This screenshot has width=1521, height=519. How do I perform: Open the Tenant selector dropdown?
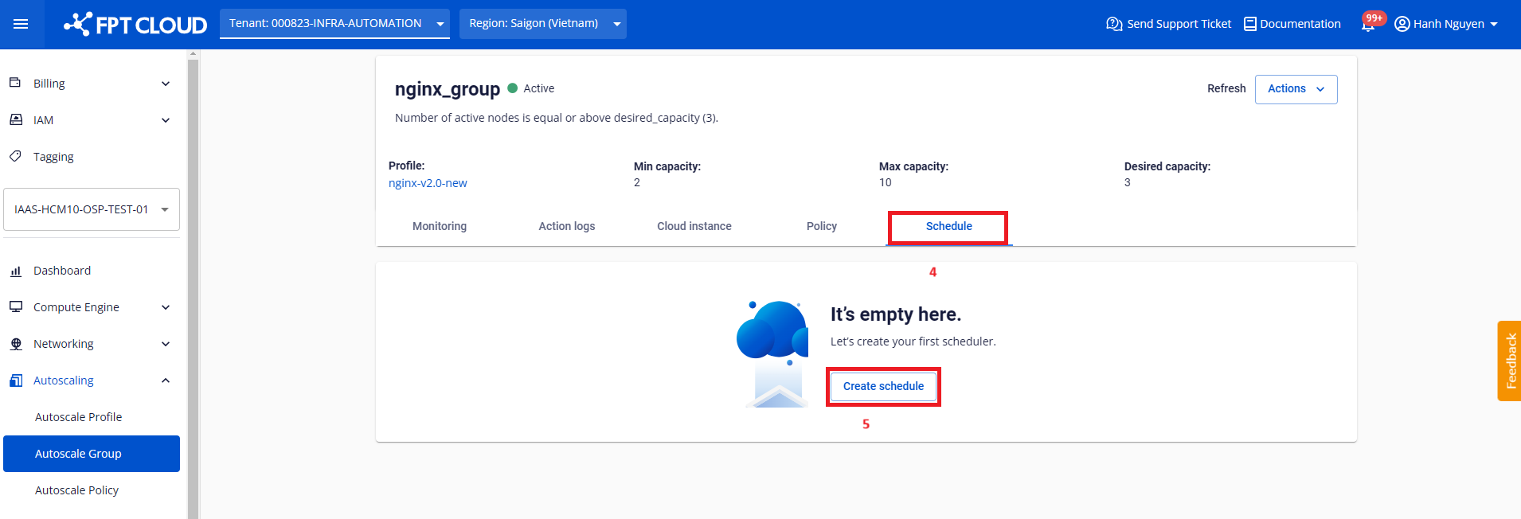[334, 24]
